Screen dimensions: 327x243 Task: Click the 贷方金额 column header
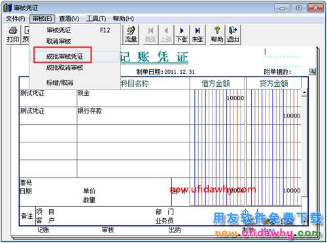[273, 84]
